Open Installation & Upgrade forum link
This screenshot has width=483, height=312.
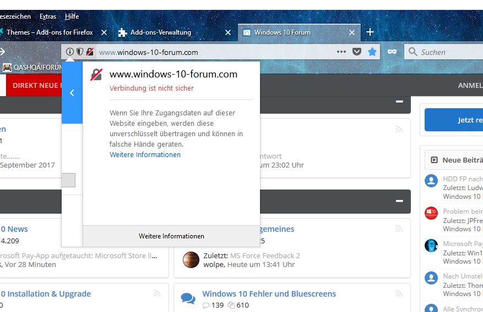pyautogui.click(x=46, y=294)
